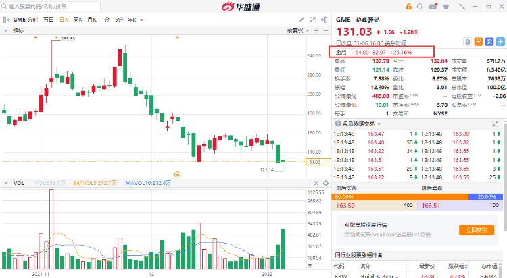Click the orange 买 buy button
Screen dimensions: 507x278
pos(478,42)
